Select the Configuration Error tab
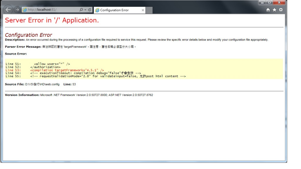Image resolution: width=301 pixels, height=169 pixels. (119, 10)
